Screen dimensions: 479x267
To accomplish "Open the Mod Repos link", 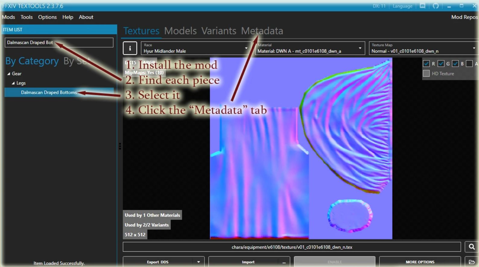I will point(465,17).
